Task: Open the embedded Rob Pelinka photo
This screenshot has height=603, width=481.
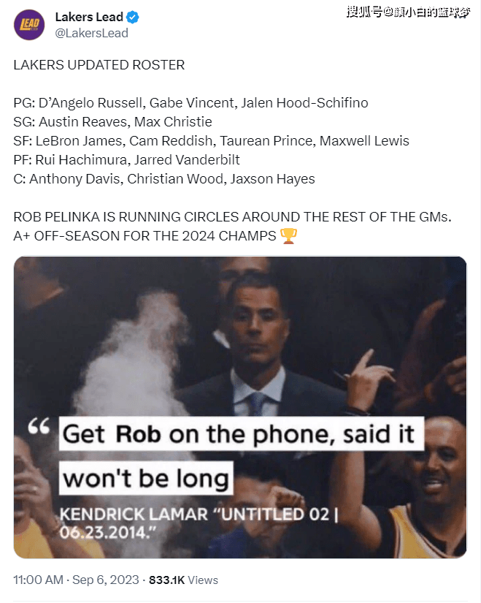Action: point(240,407)
